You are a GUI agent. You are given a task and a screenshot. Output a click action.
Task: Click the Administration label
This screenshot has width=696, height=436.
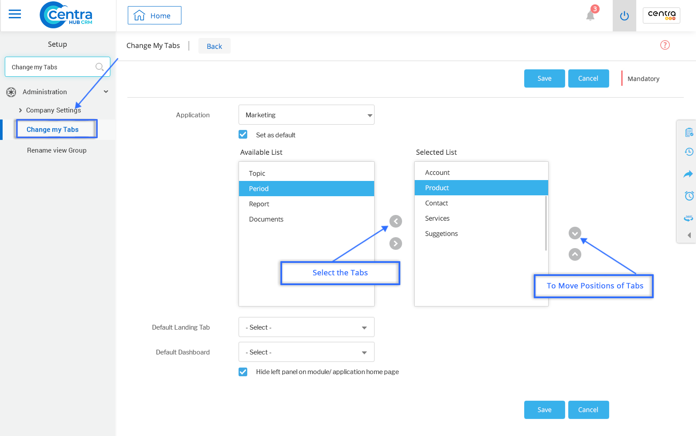(x=44, y=92)
